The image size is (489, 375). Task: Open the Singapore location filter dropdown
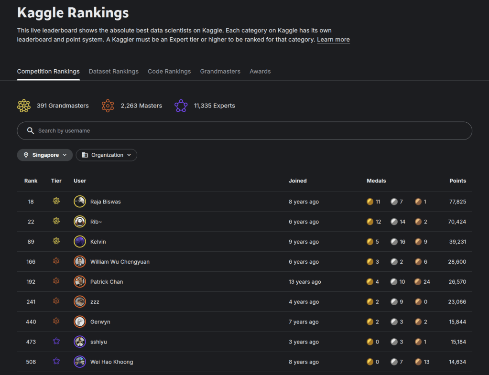pyautogui.click(x=45, y=155)
